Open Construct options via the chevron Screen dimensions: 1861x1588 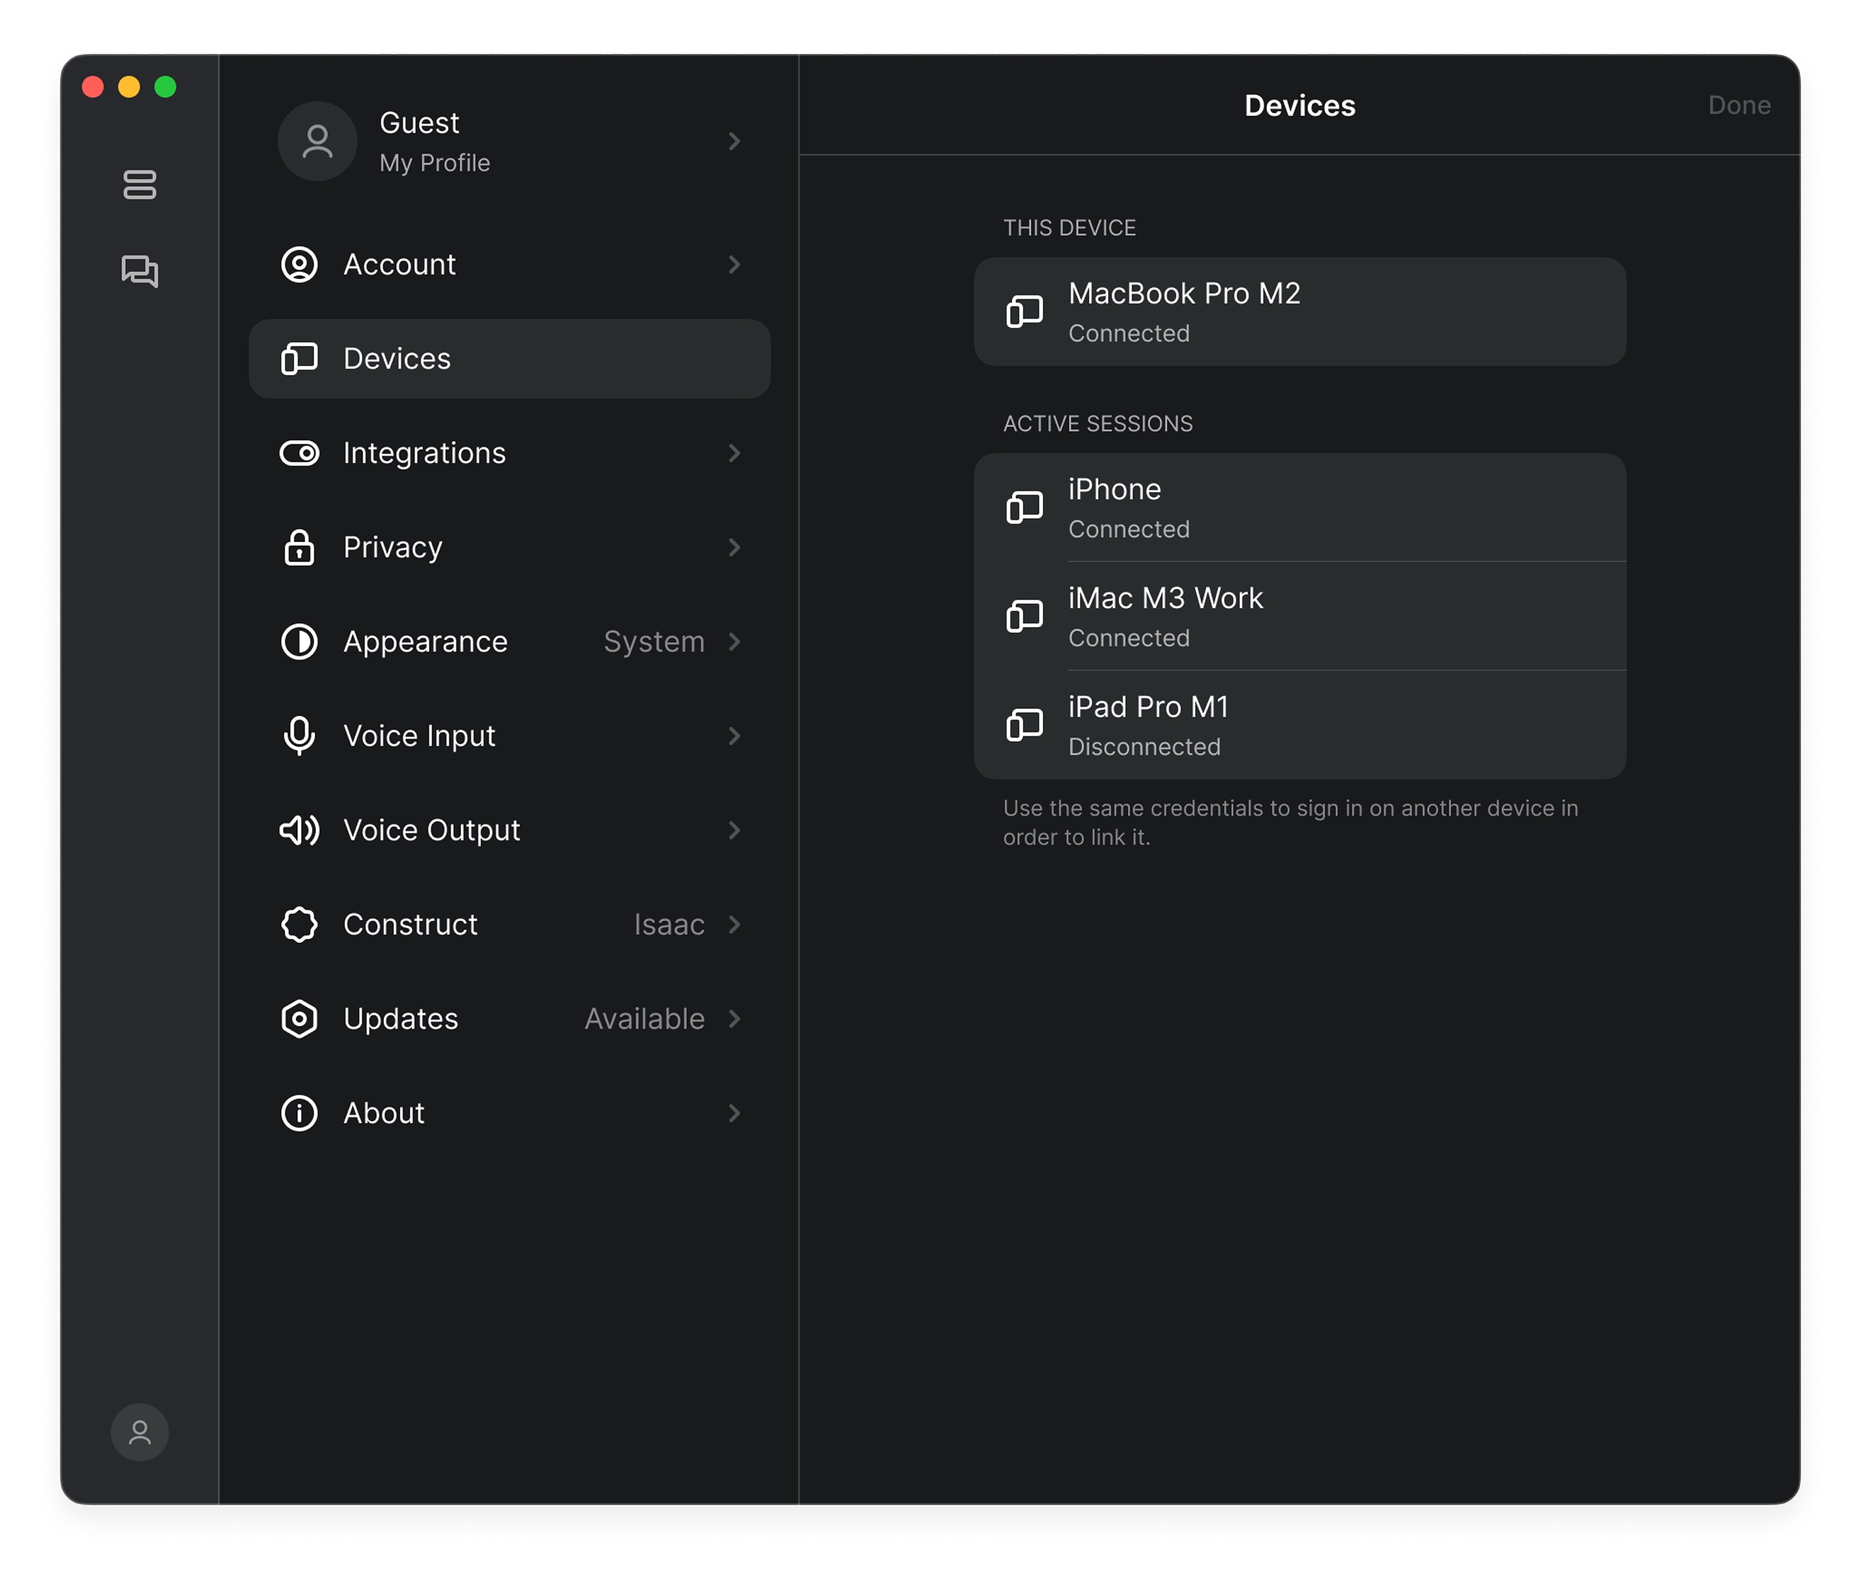[x=734, y=924]
